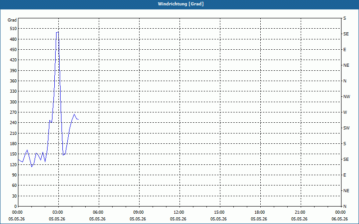This screenshot has height=224, width=359.
Task: Click the N compass label level with 0
Action: (x=345, y=207)
